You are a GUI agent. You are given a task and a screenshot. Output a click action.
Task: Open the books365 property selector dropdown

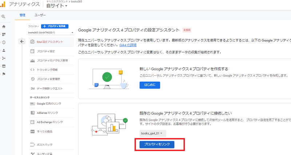tap(51, 33)
